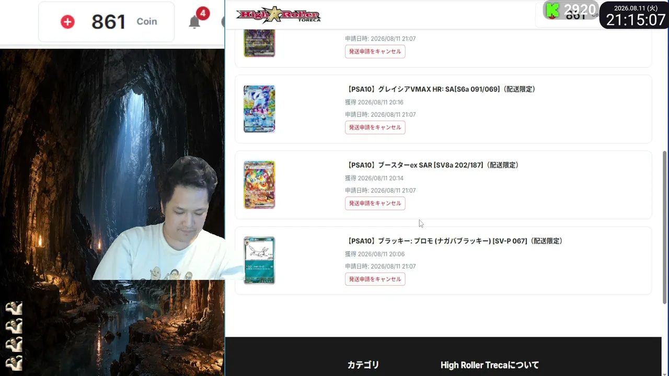Click the 861 Coin balance
This screenshot has width=669, height=376.
pyautogui.click(x=124, y=21)
